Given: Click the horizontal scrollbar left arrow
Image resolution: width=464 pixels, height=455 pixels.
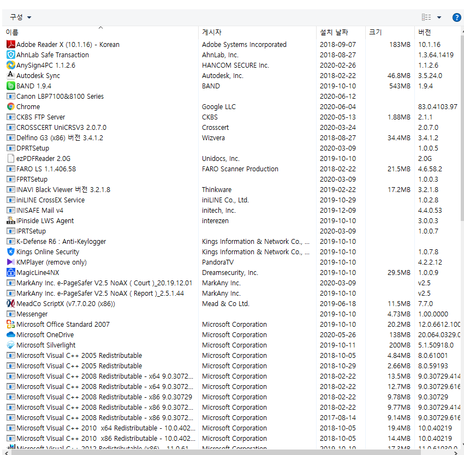Looking at the screenshot, I should (6, 453).
